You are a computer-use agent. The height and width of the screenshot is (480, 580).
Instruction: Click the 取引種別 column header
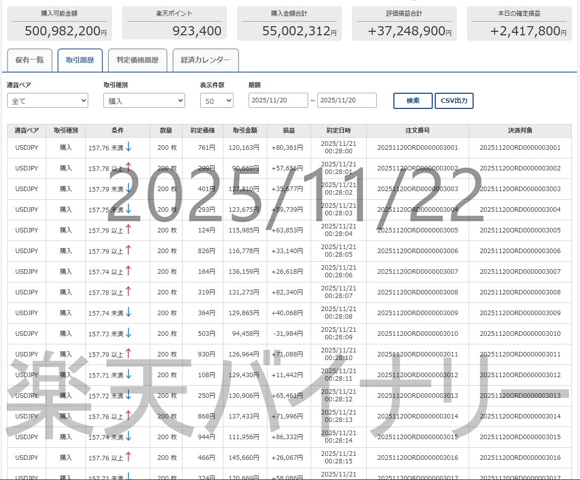(x=66, y=131)
